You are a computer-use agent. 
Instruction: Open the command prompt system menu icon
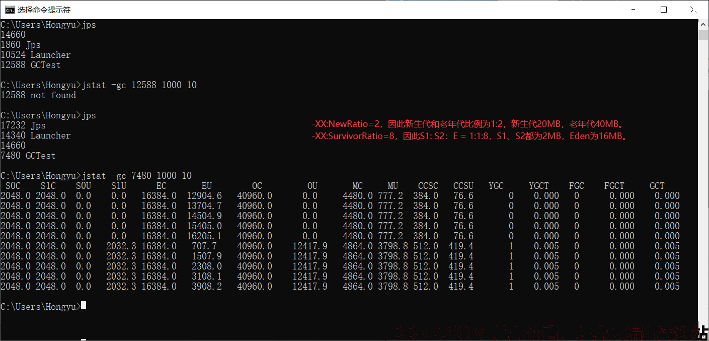(9, 10)
